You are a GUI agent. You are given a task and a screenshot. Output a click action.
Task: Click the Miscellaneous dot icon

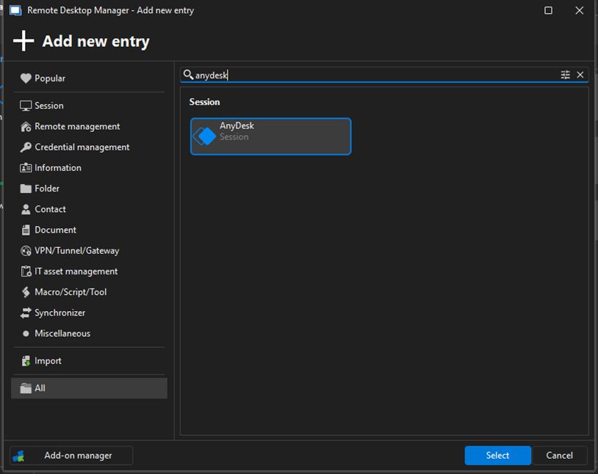[x=26, y=333]
